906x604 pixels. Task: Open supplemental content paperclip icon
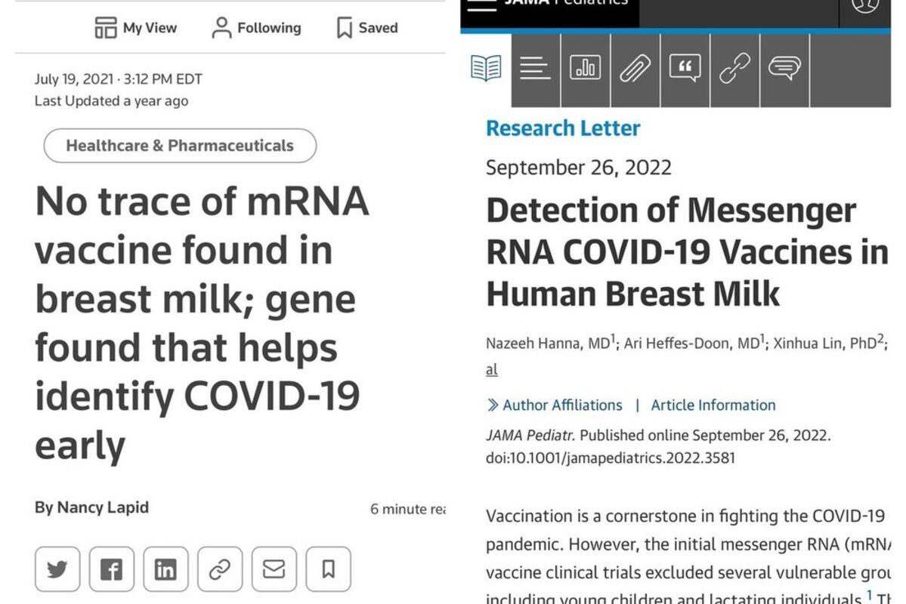click(x=635, y=69)
